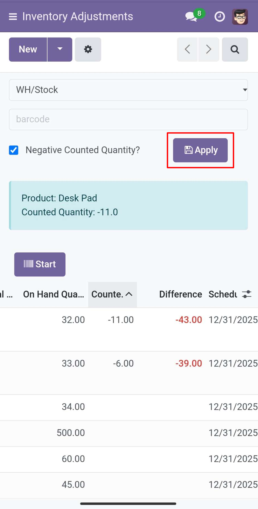Open optional columns settings icon
This screenshot has height=509, width=258.
click(x=247, y=294)
